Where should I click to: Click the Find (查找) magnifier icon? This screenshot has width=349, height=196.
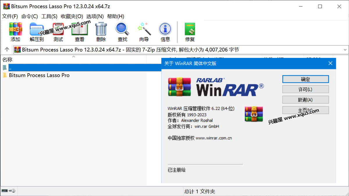122,32
